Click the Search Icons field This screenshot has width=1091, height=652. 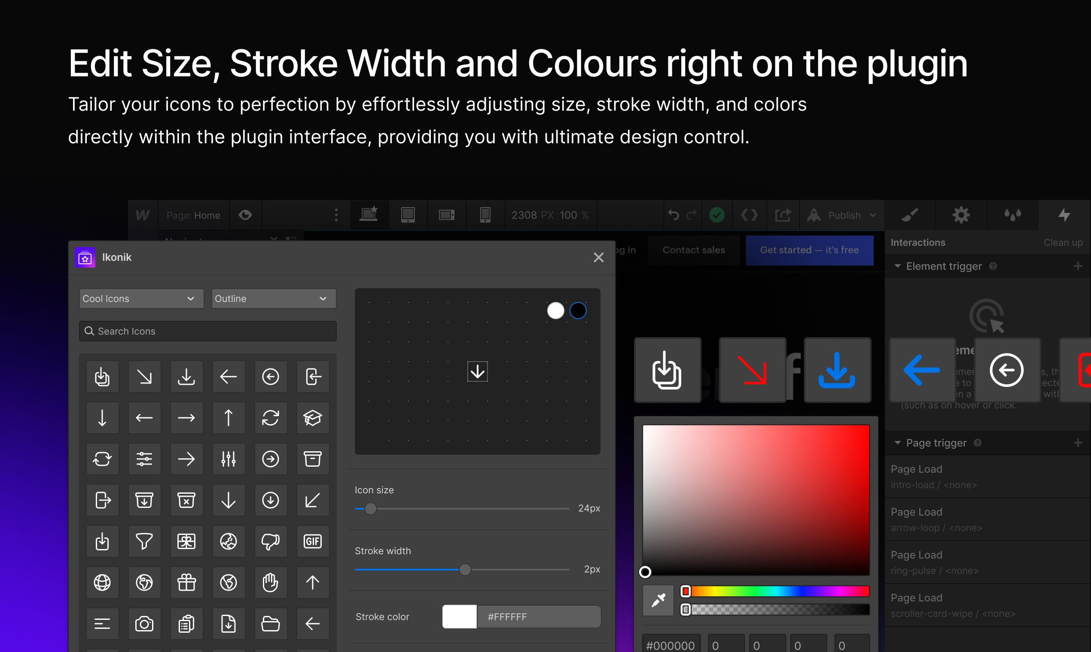click(207, 331)
